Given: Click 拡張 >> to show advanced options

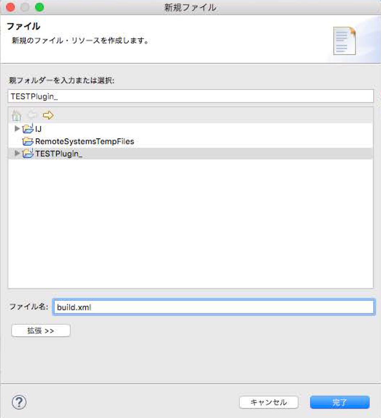Looking at the screenshot, I should (x=41, y=330).
